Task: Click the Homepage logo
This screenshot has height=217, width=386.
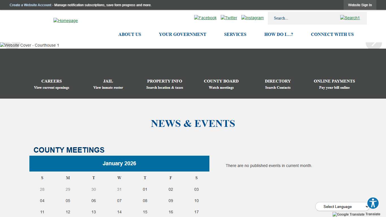Action: pyautogui.click(x=66, y=20)
